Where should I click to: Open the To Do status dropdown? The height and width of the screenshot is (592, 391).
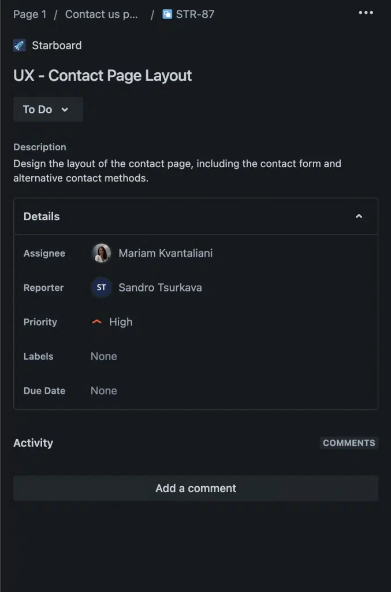point(48,109)
